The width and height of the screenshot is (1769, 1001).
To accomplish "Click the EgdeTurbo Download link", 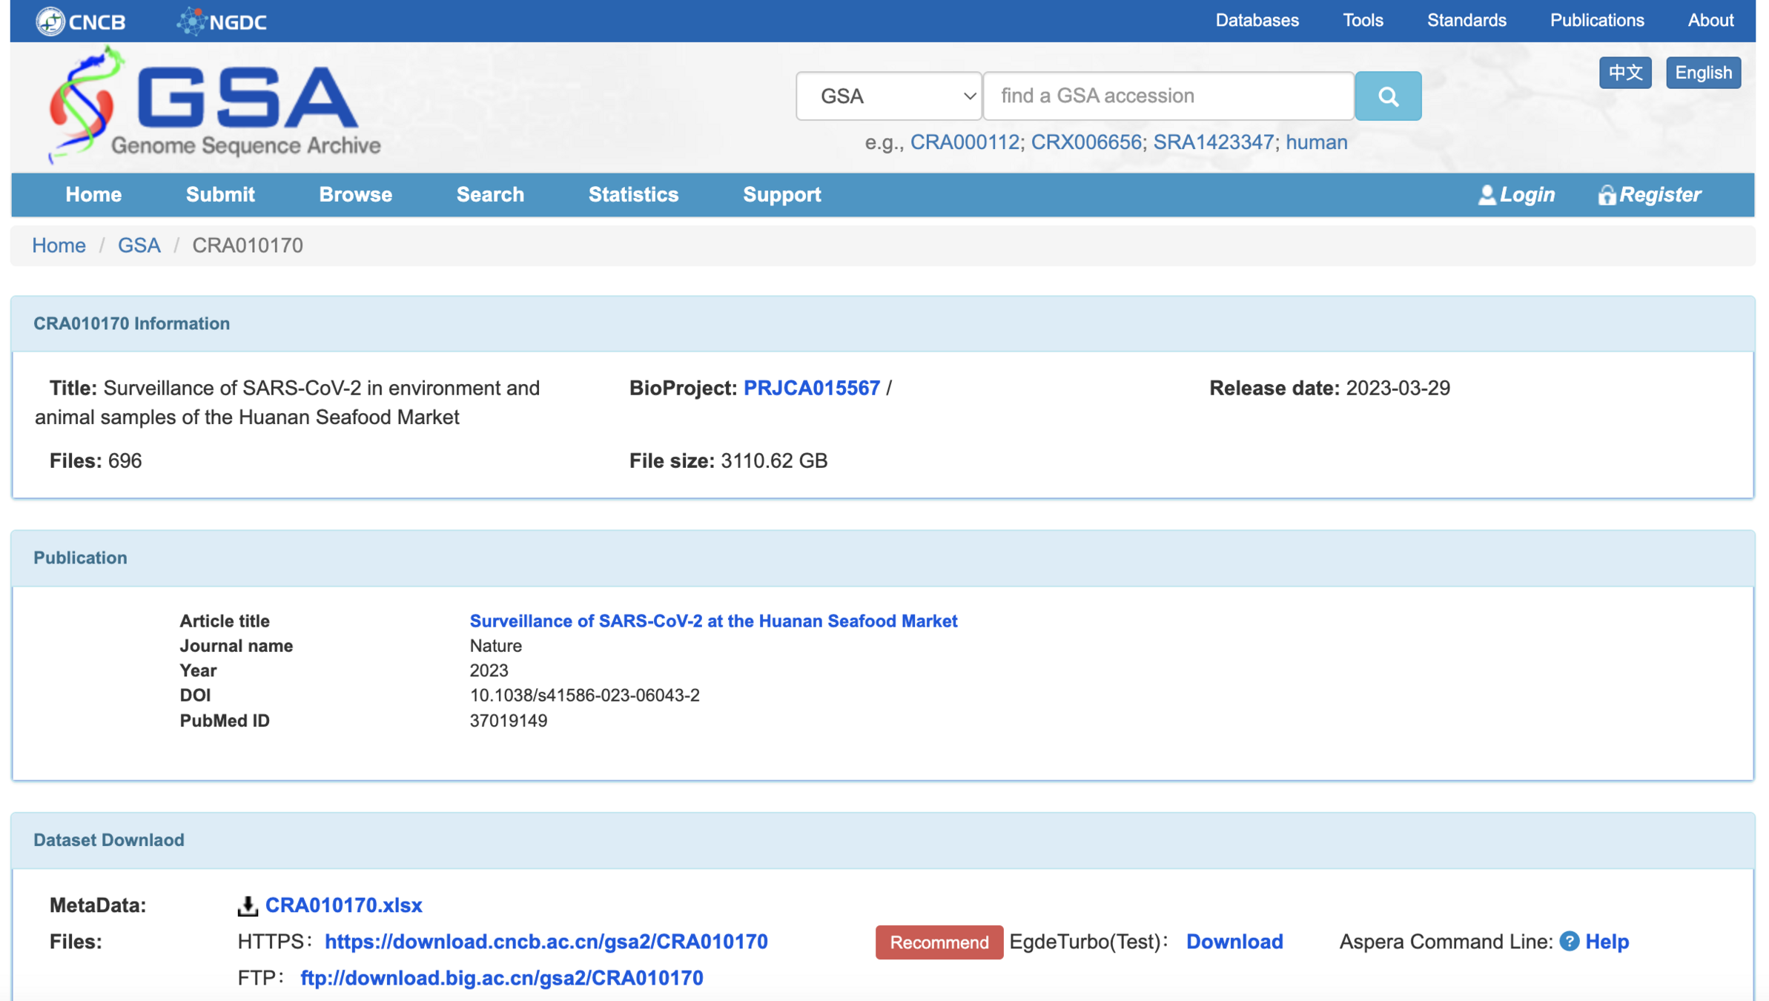I will coord(1234,941).
